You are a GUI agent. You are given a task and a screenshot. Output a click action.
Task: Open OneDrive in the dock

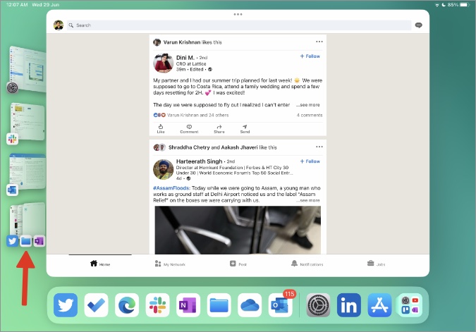coord(250,305)
